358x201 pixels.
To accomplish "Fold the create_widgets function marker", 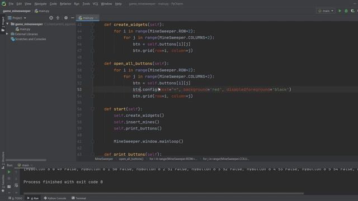I will pos(92,25).
